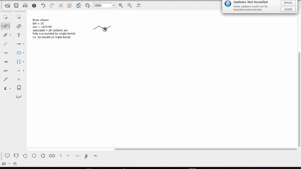
Task: Click the spectrum chart tool icon
Action: pos(19,97)
